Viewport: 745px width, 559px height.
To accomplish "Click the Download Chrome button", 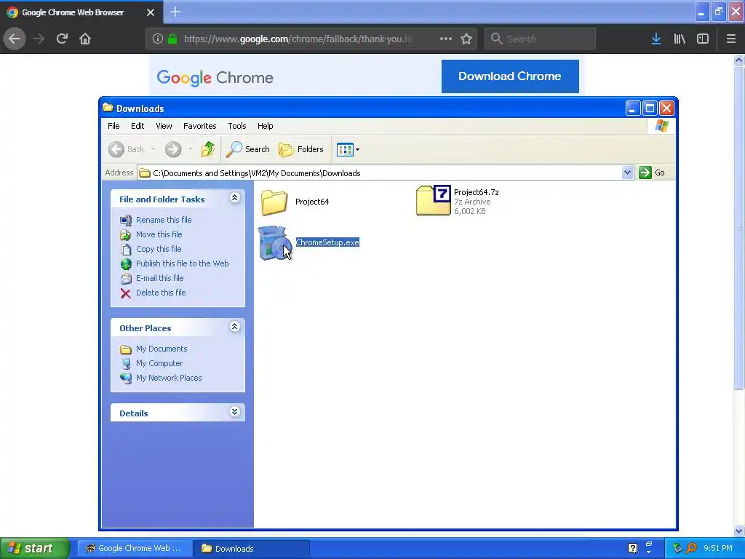I will click(510, 76).
